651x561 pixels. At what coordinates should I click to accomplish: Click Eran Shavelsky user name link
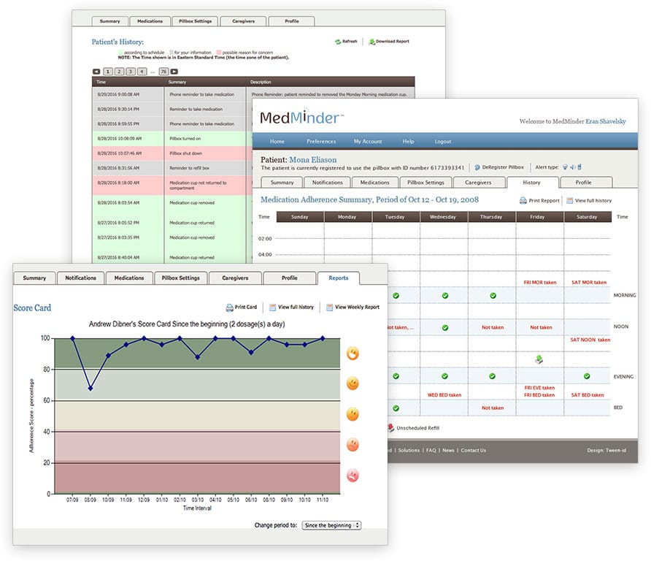click(605, 121)
